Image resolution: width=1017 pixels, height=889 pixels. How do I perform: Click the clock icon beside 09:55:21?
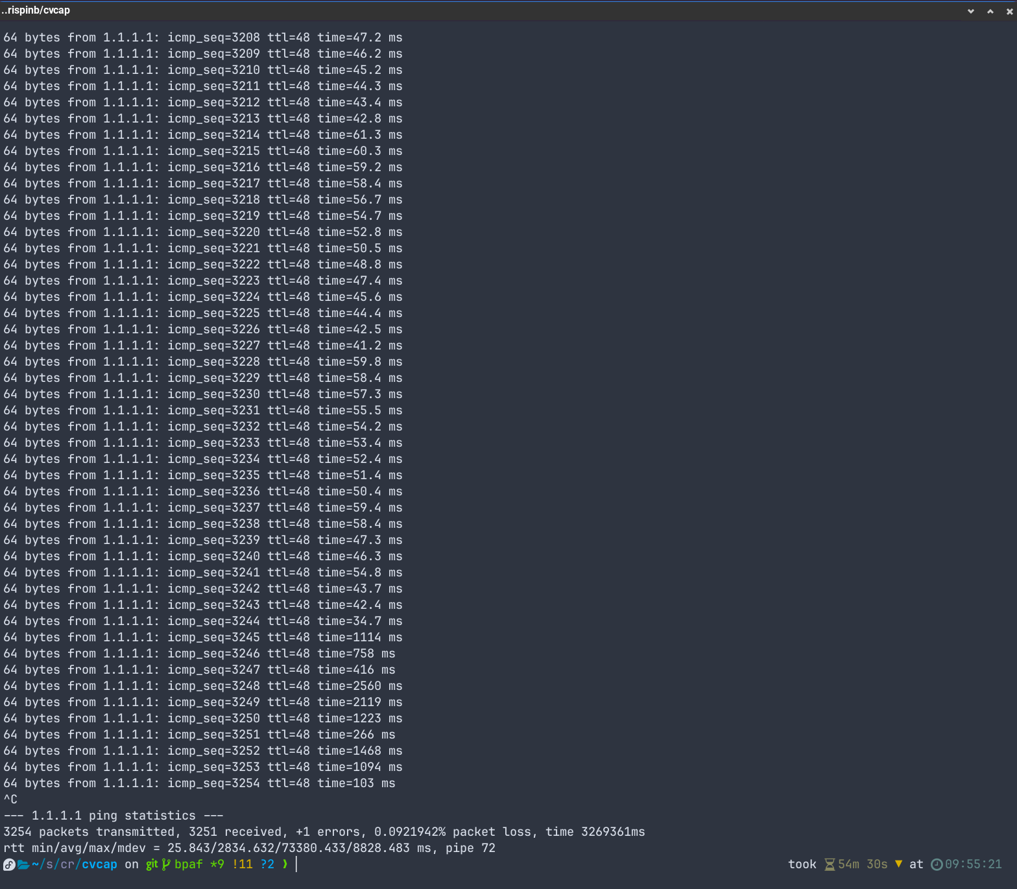[x=937, y=864]
